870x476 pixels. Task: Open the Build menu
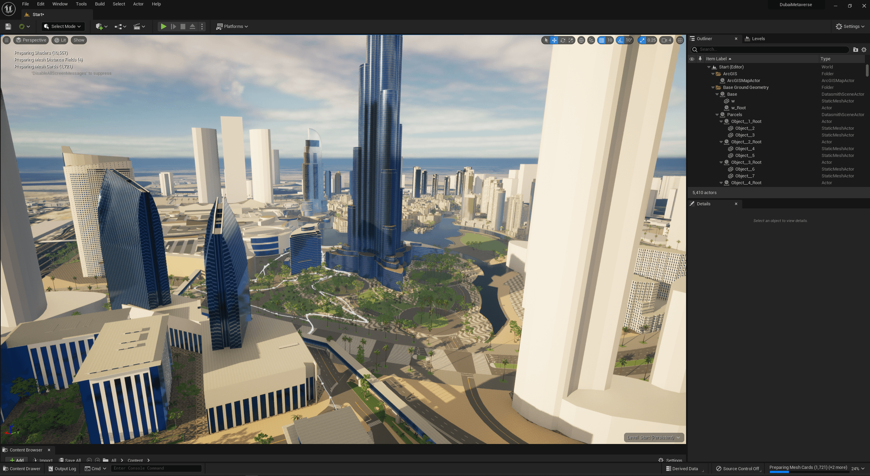[x=100, y=4]
